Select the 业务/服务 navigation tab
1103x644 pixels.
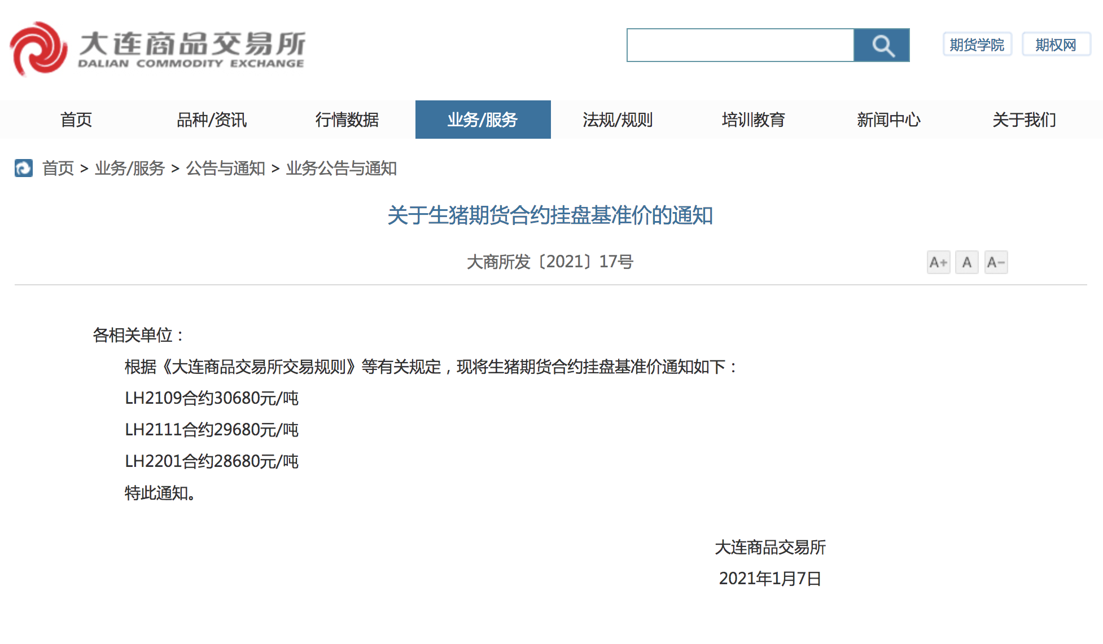coord(483,120)
